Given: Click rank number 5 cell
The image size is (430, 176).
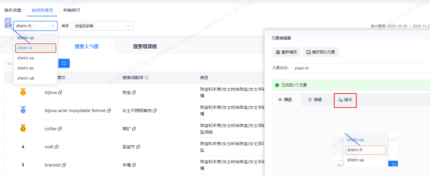Looking at the screenshot, I should coord(23,165).
